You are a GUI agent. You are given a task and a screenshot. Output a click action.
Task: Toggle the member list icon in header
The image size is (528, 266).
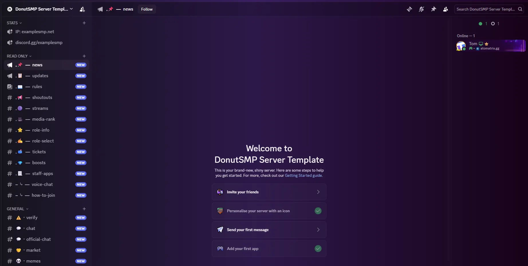tap(446, 9)
